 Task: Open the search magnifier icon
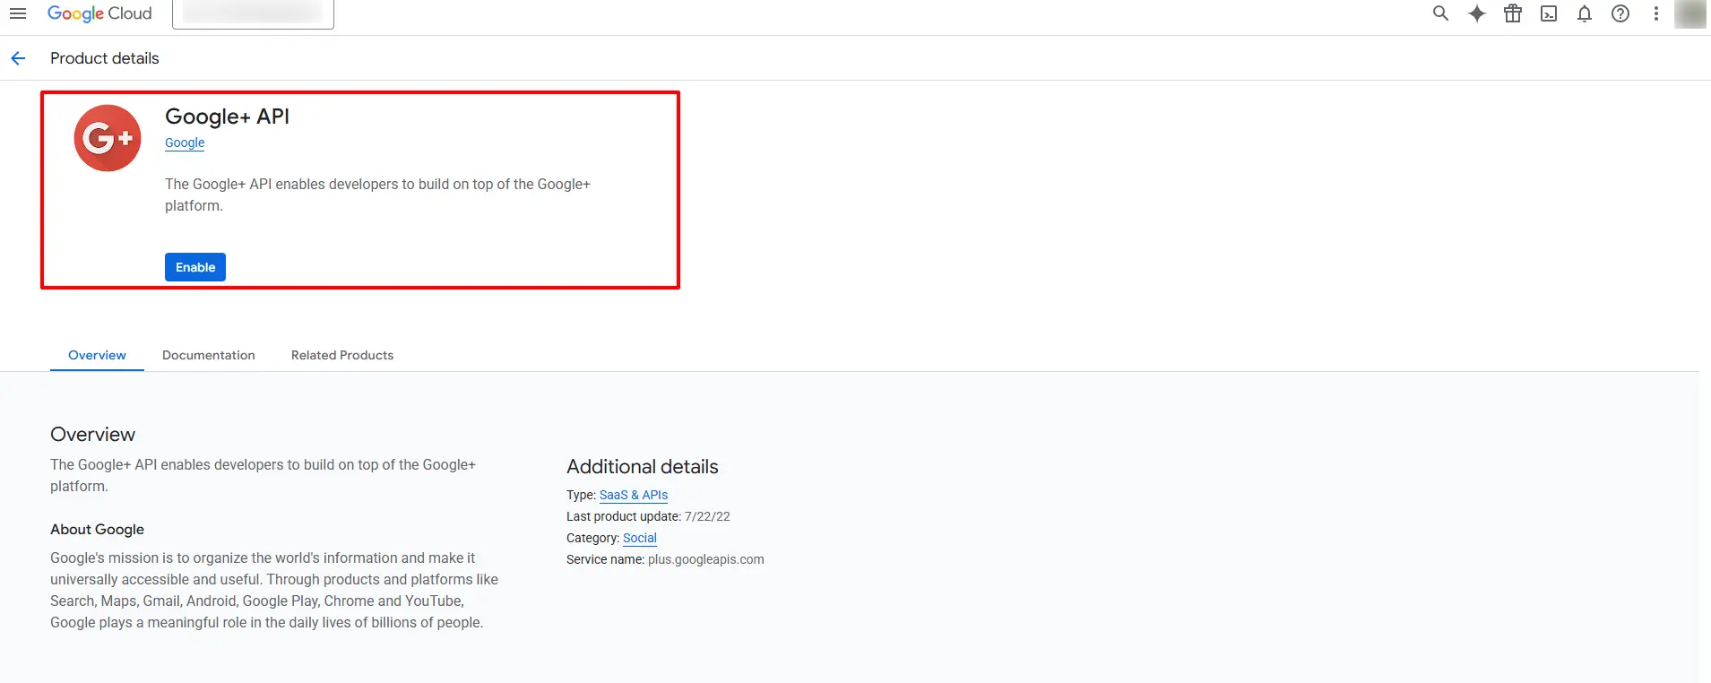(x=1440, y=13)
